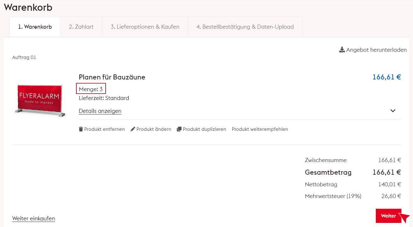Follow the Weiter einkaufen link
413x227 pixels.
pos(33,218)
